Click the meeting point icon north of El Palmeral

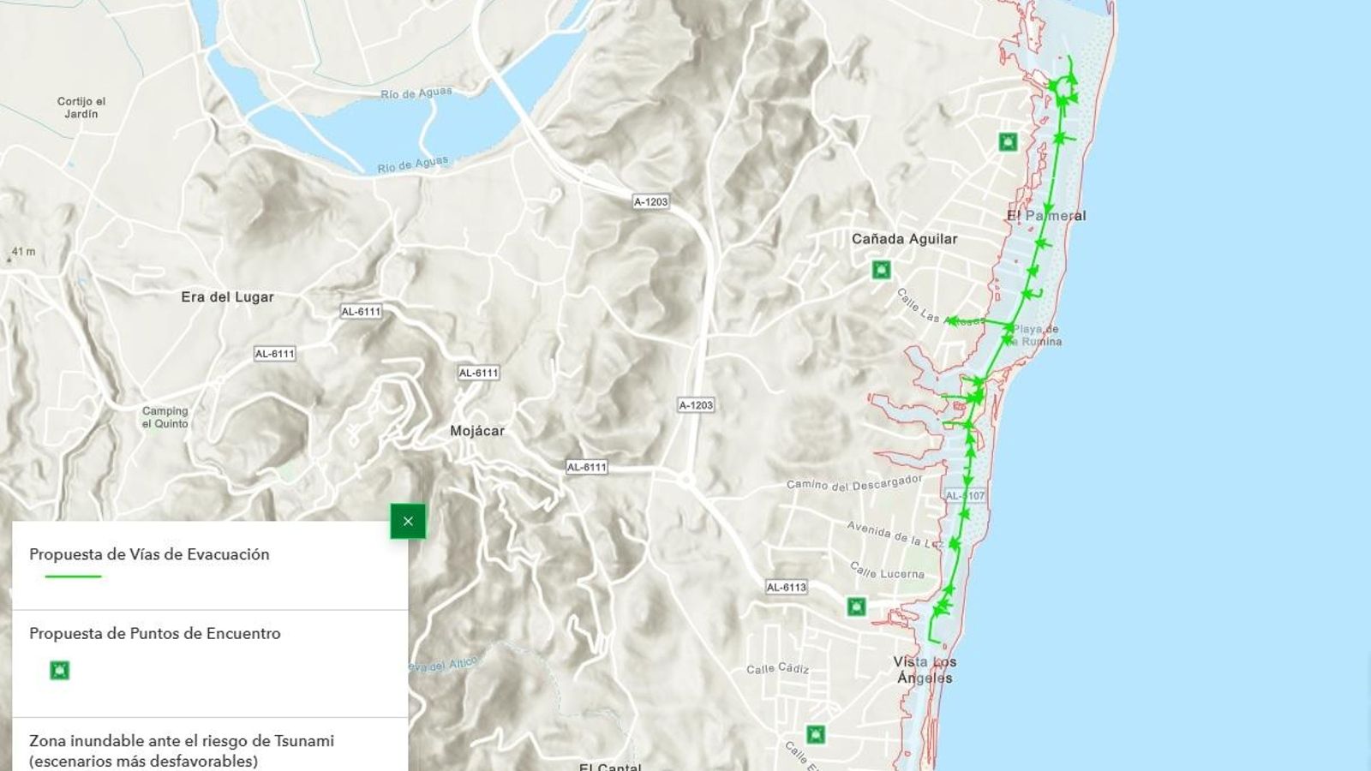coord(1008,141)
